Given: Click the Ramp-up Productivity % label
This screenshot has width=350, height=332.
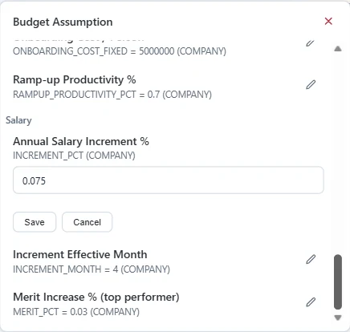Looking at the screenshot, I should (x=75, y=79).
